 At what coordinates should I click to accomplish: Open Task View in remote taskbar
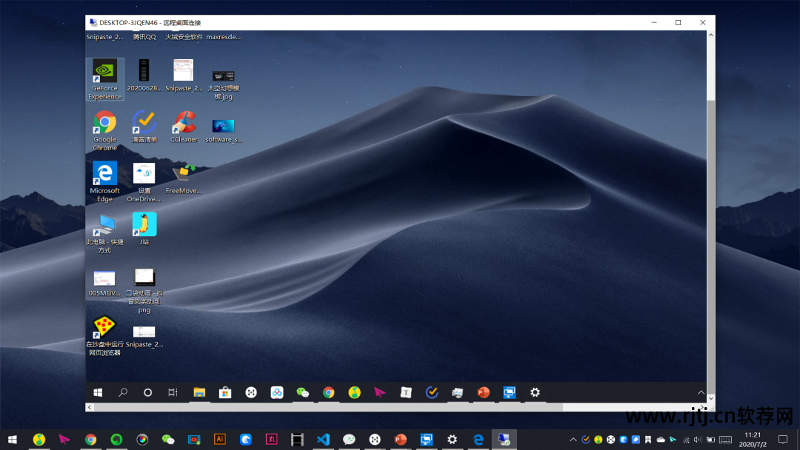(173, 392)
